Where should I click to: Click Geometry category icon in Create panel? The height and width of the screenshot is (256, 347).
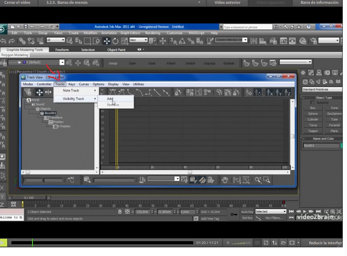[x=305, y=82]
